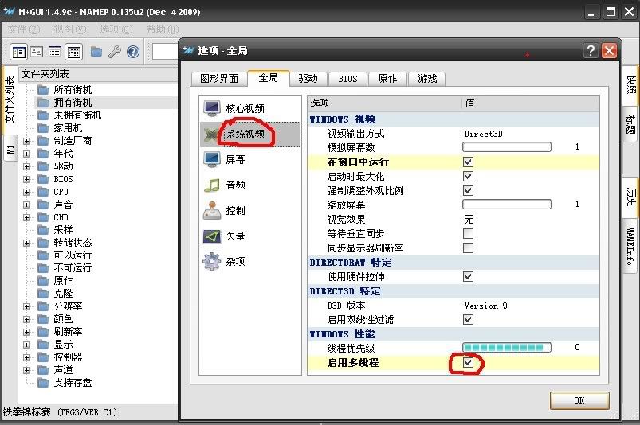Open the 杂项 gear category
The height and width of the screenshot is (425, 640).
coord(212,261)
